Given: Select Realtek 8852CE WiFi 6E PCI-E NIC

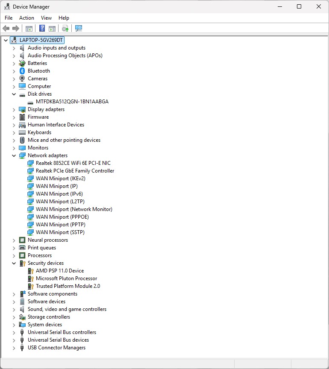Looking at the screenshot, I should coord(73,163).
